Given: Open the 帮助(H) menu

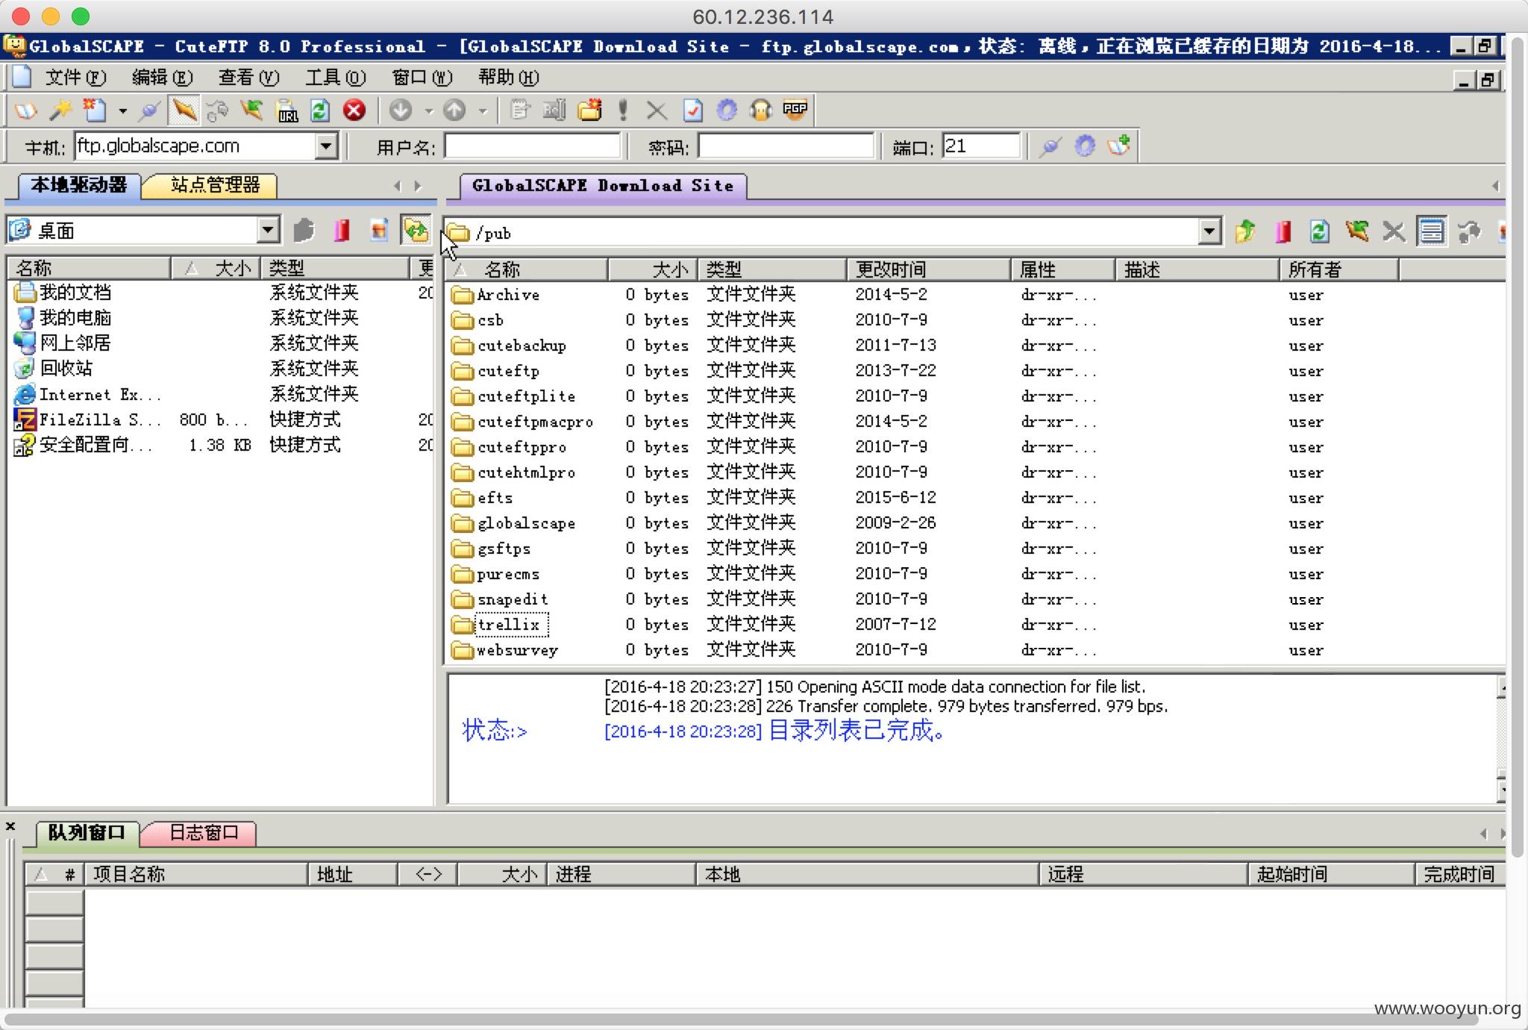Looking at the screenshot, I should pyautogui.click(x=509, y=78).
